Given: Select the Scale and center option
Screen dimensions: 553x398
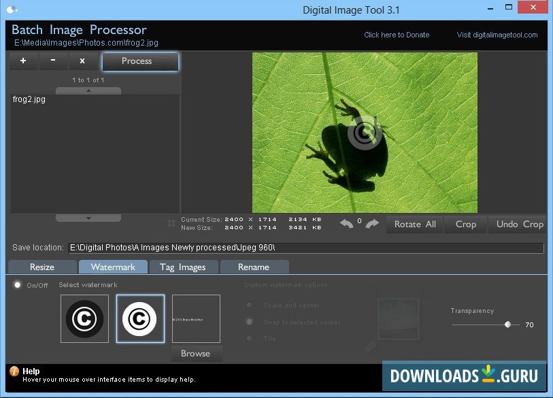Looking at the screenshot, I should click(250, 305).
